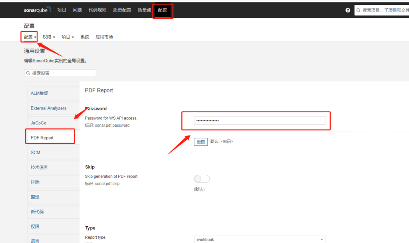Click the sonar.pdf.password key text
Image resolution: width=409 pixels, height=243 pixels.
click(x=112, y=125)
